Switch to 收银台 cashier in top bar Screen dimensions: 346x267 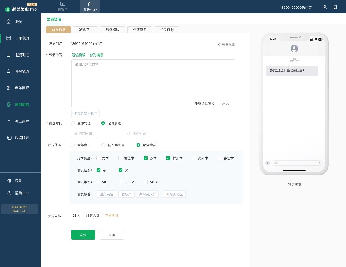pos(63,6)
